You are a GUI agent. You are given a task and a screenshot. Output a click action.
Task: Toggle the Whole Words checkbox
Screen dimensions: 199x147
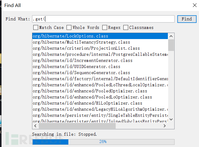pos(69,27)
